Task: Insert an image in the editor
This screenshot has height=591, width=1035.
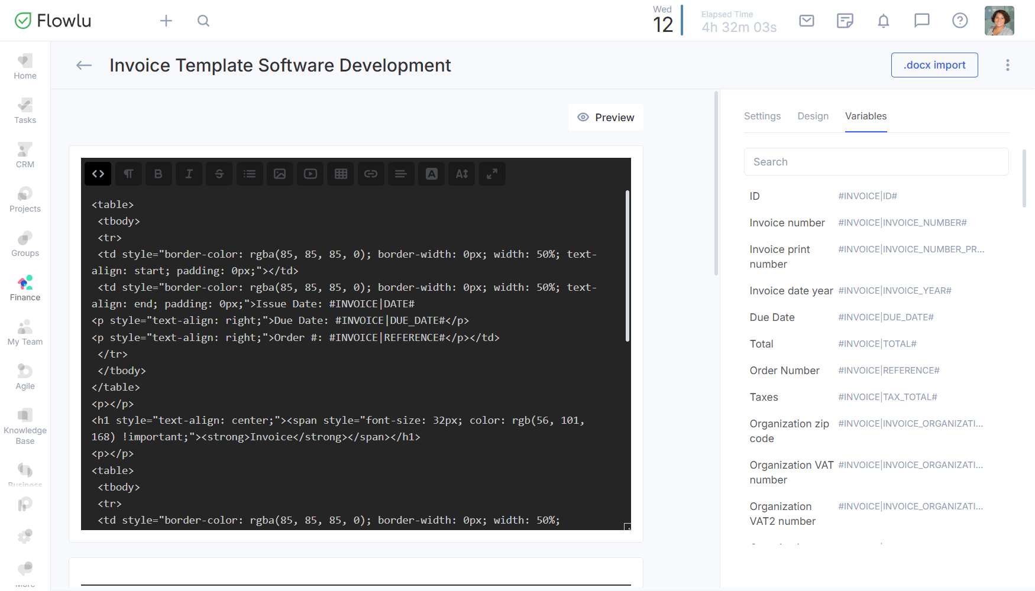Action: pos(280,174)
